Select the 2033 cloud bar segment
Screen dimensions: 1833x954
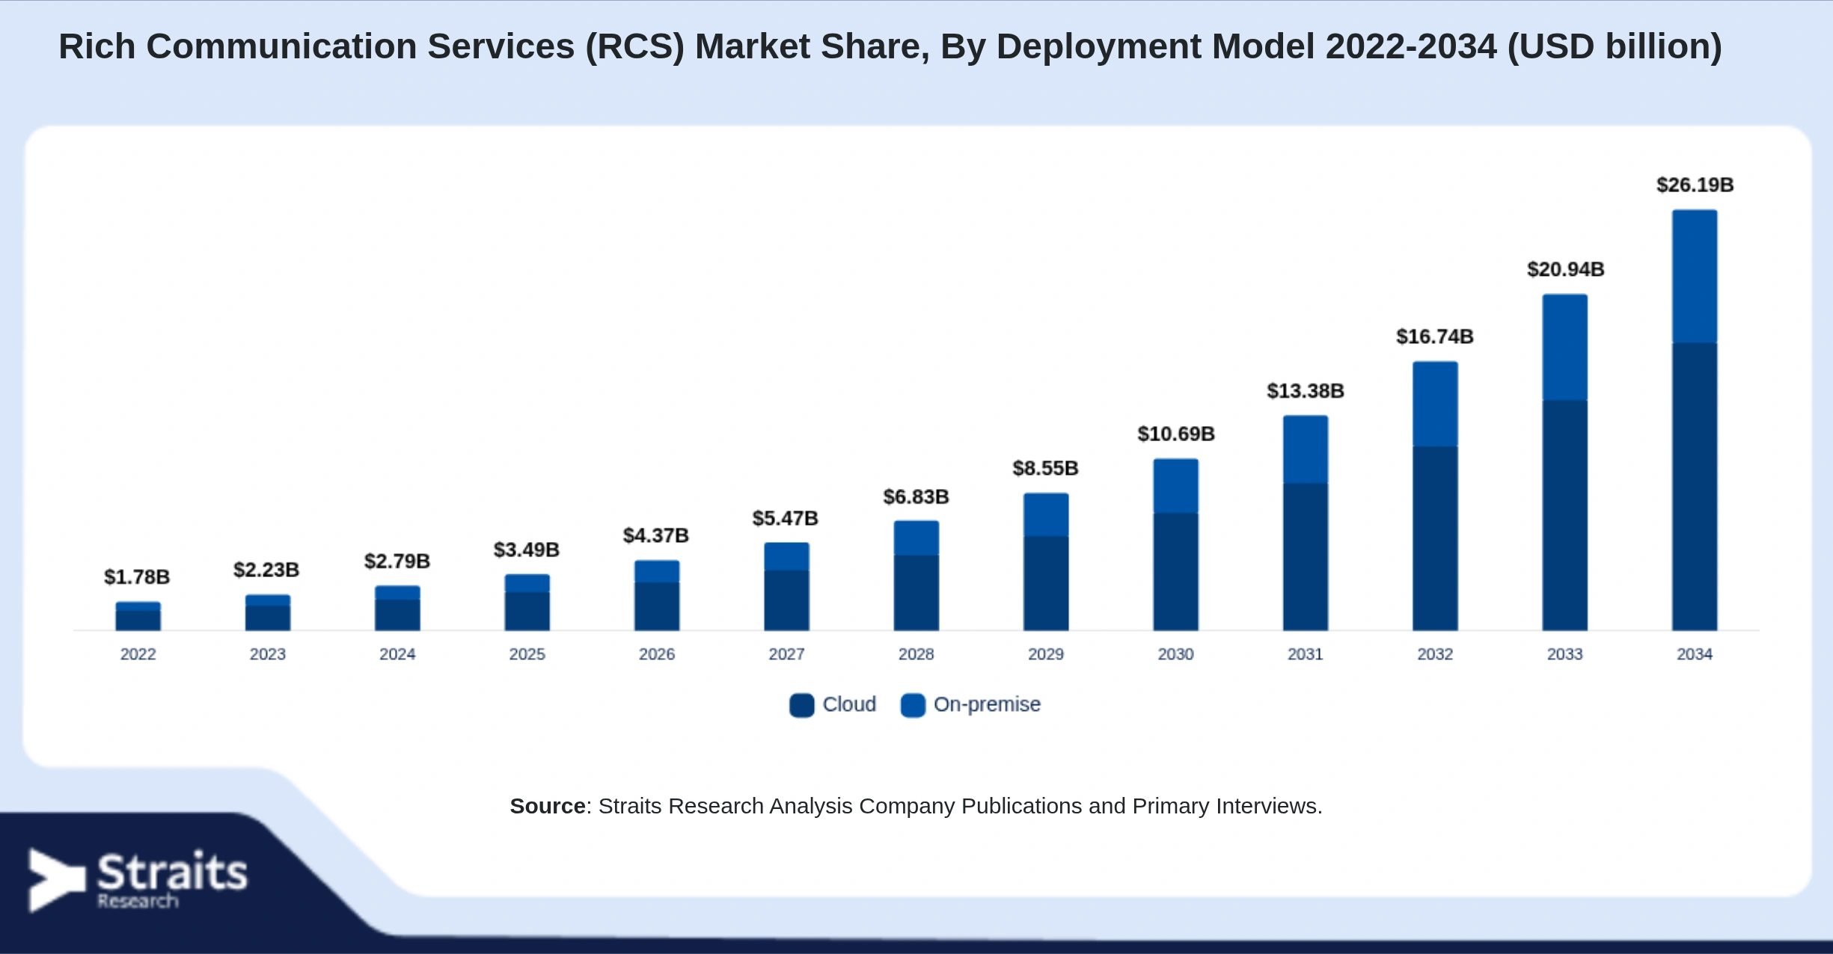1564,515
